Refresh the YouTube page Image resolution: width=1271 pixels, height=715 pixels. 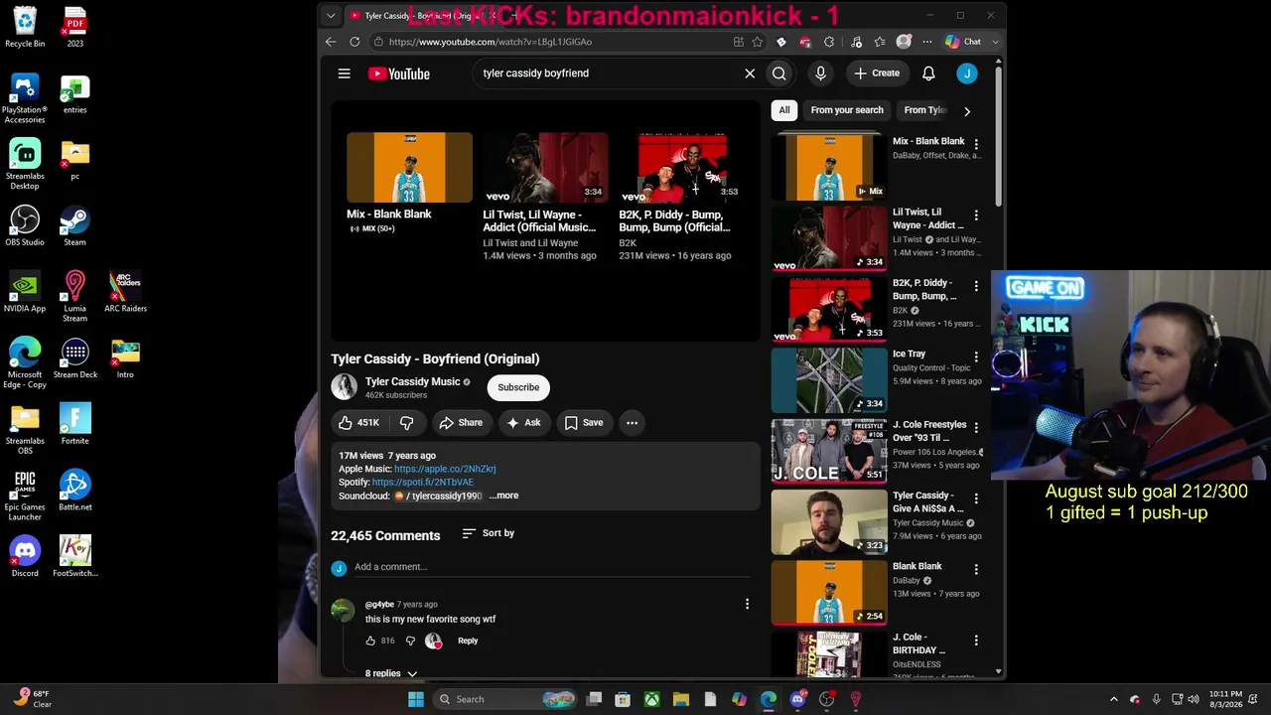click(354, 42)
